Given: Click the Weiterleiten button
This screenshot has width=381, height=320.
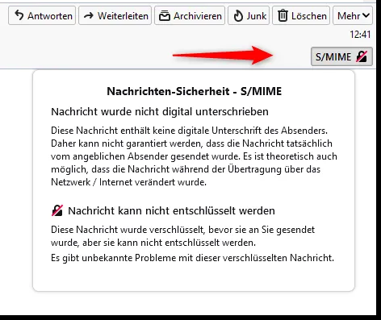Looking at the screenshot, I should (115, 16).
